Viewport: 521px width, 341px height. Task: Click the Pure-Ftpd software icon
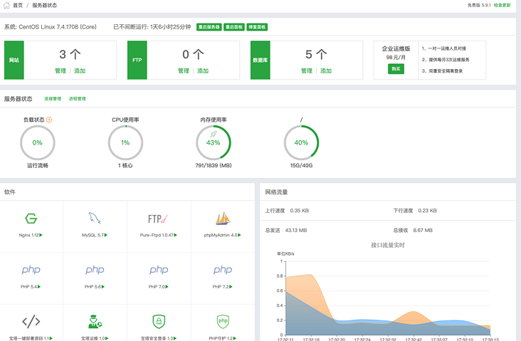[x=158, y=219]
